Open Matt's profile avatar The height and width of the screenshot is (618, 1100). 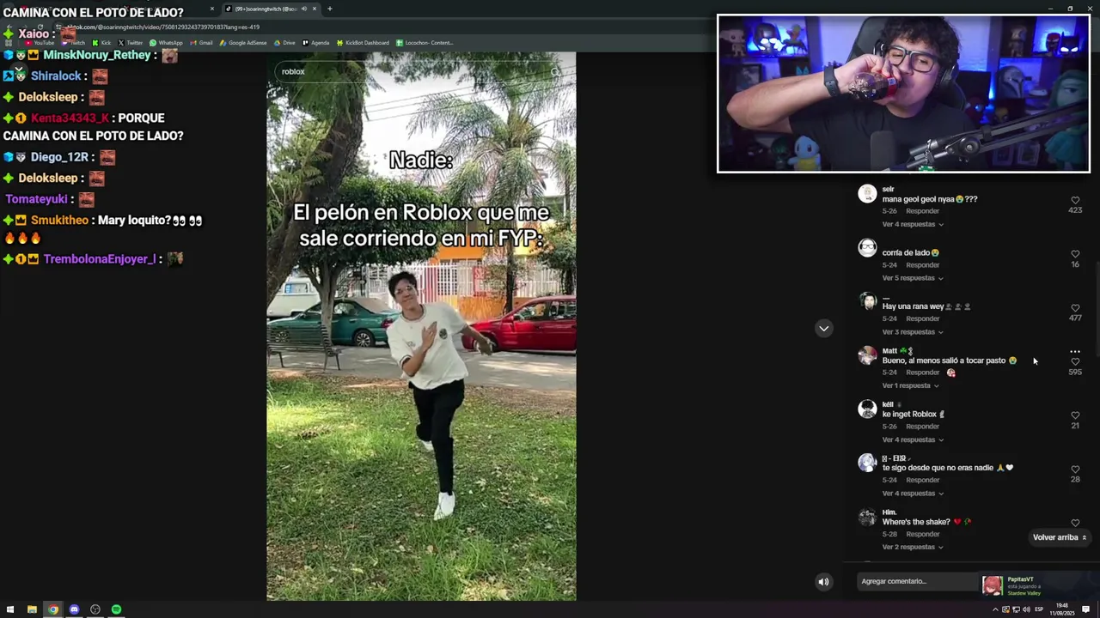867,355
